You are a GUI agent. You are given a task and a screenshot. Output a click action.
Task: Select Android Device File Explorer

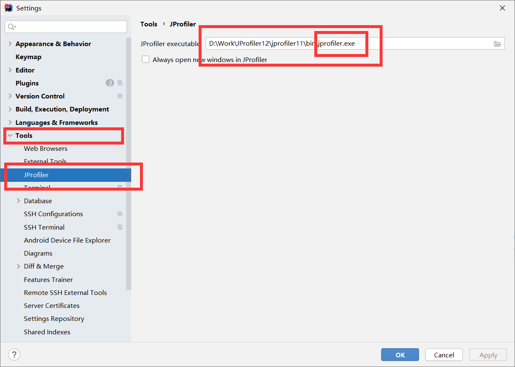coord(67,240)
